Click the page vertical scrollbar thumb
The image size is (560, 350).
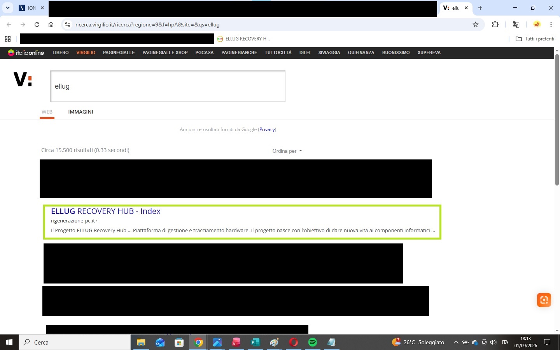[x=557, y=120]
